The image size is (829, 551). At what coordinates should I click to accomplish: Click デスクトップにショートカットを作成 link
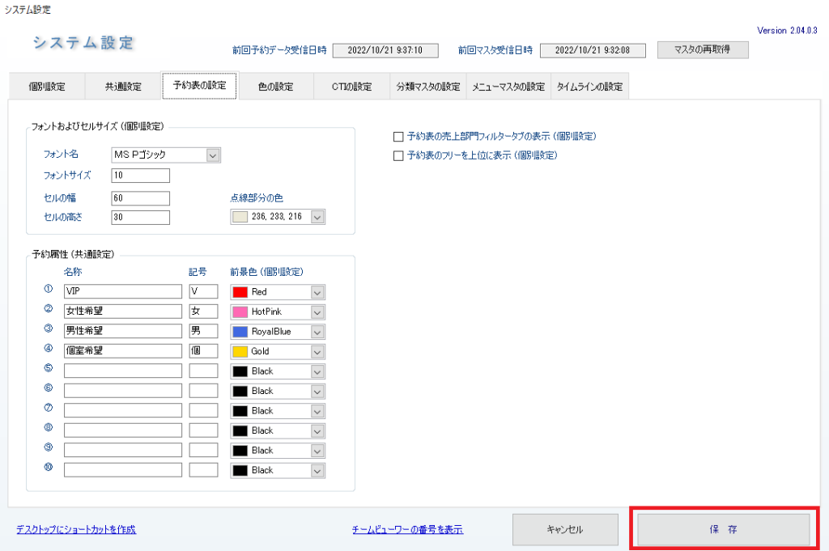76,530
